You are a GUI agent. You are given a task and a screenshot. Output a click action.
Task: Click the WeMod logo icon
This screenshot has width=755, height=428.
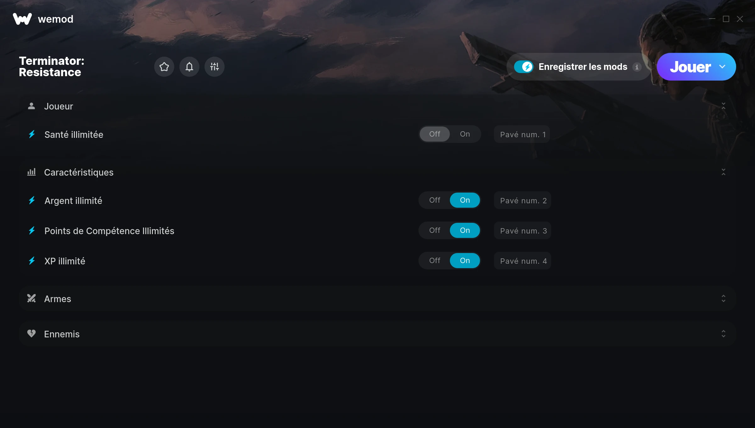[x=22, y=19]
